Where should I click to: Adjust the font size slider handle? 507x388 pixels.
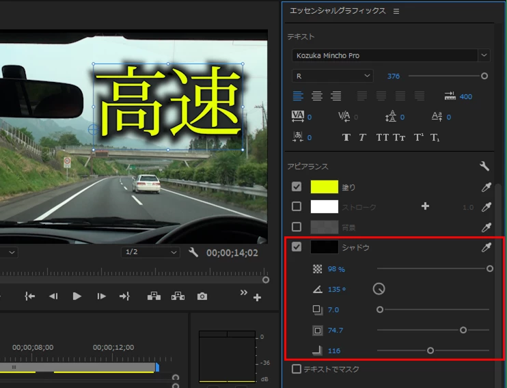click(484, 76)
